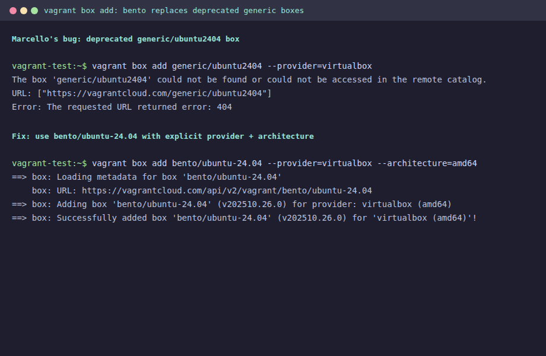The height and width of the screenshot is (356, 546).
Task: Click the line 'Adding box 'bento/ubuntu-24.04' (v202510.26.0)'
Action: (231, 204)
